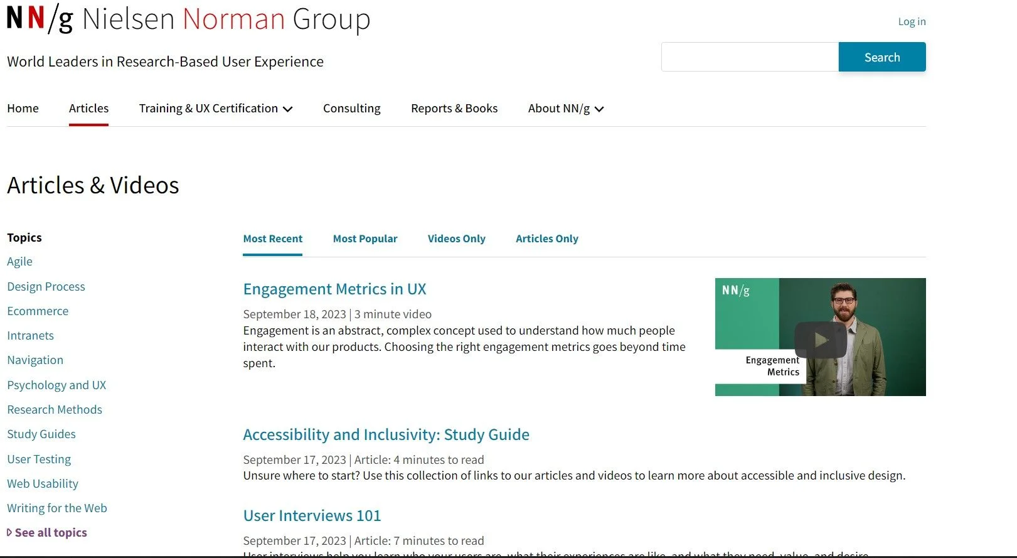
Task: Navigate to Reports & Books
Action: tap(454, 109)
